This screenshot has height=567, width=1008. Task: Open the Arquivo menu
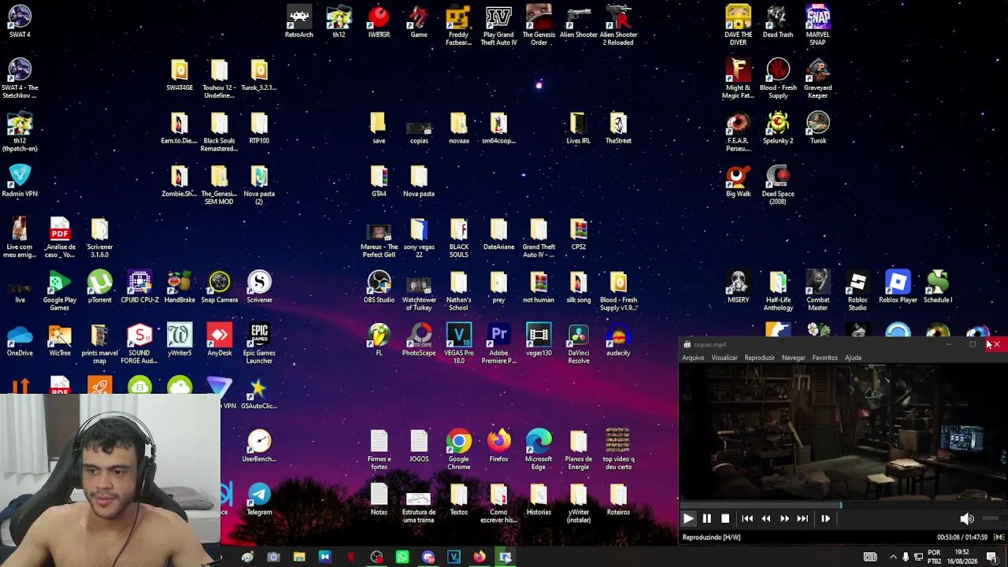tap(693, 358)
